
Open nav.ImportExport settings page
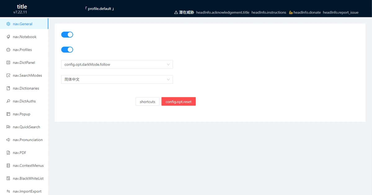pos(24,191)
